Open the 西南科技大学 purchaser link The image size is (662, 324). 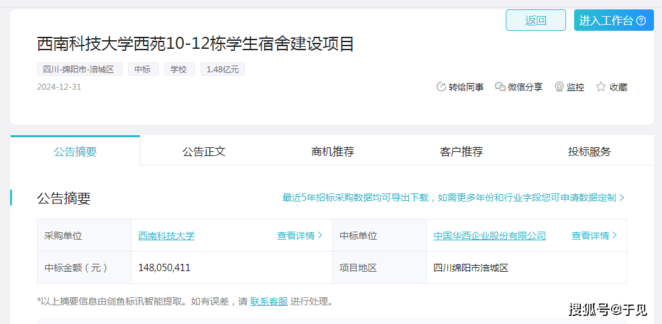coord(166,236)
